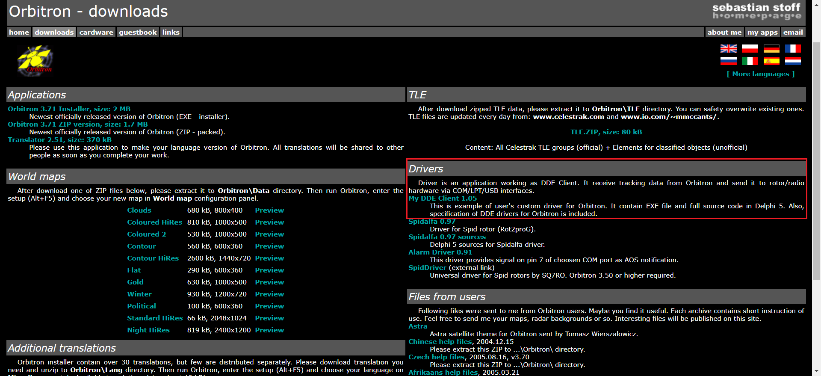Select the Russian flag icon
This screenshot has width=821, height=376.
pyautogui.click(x=728, y=61)
